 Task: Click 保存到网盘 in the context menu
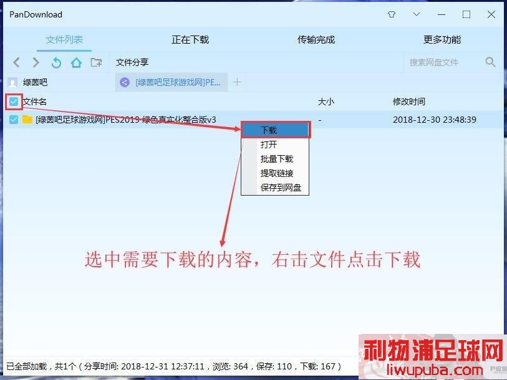click(275, 188)
